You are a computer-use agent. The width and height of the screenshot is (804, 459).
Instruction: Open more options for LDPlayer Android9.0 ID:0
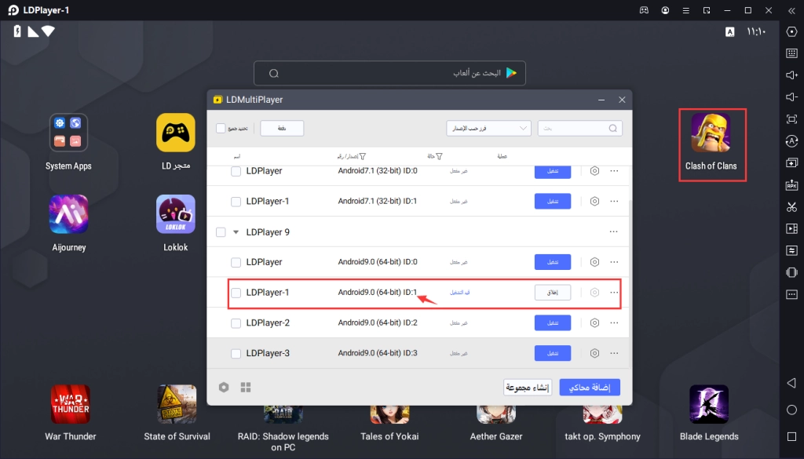(614, 262)
